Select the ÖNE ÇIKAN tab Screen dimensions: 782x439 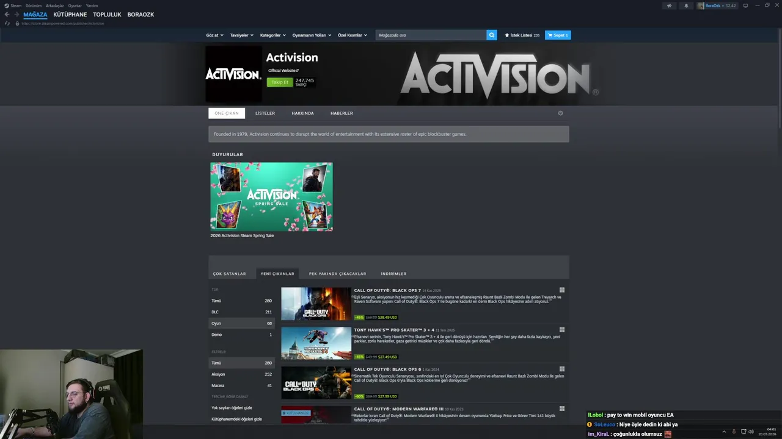227,113
